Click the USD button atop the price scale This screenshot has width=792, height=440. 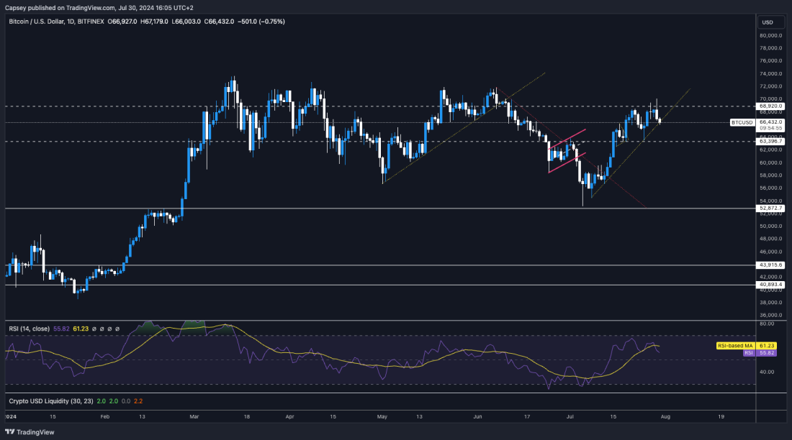770,22
